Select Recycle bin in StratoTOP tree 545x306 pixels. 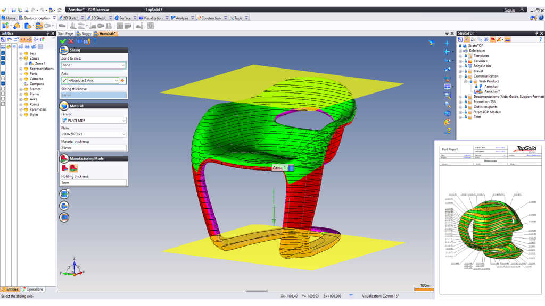click(x=482, y=66)
